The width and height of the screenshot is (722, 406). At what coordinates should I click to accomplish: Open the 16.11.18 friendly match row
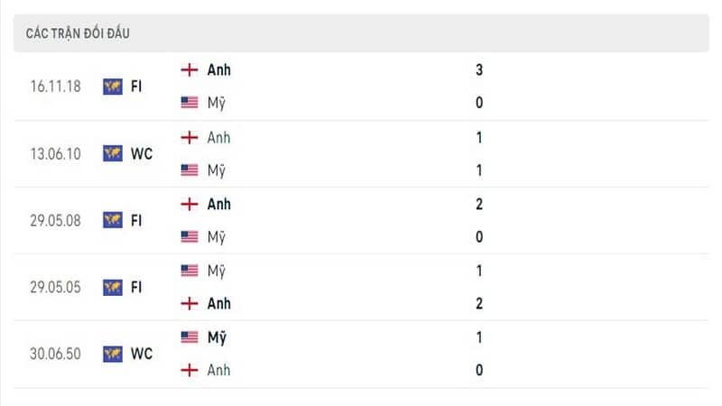pyautogui.click(x=361, y=86)
